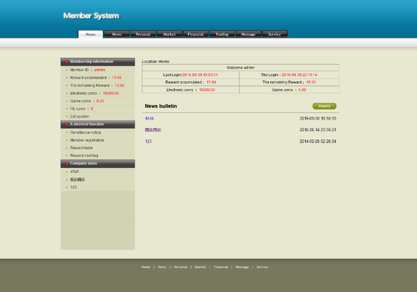
Task: Go to the Financial tab
Action: (x=196, y=34)
